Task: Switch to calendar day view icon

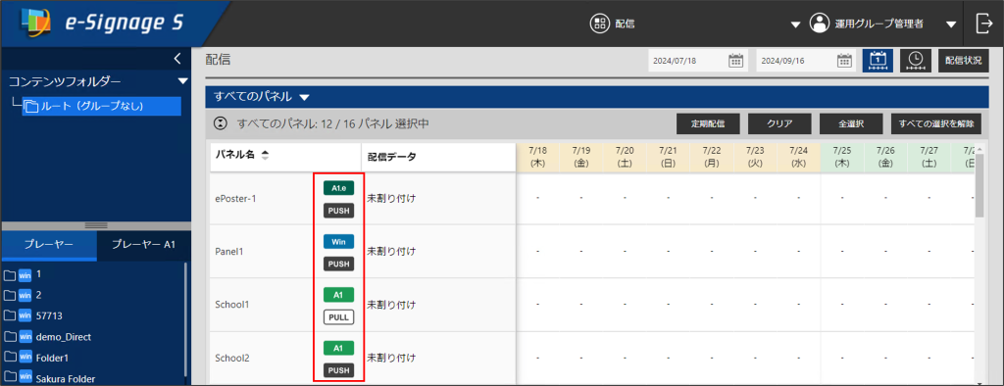Action: [x=878, y=61]
